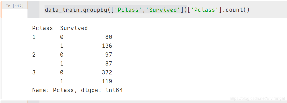
Task: Click the count value 136
Action: (107, 46)
